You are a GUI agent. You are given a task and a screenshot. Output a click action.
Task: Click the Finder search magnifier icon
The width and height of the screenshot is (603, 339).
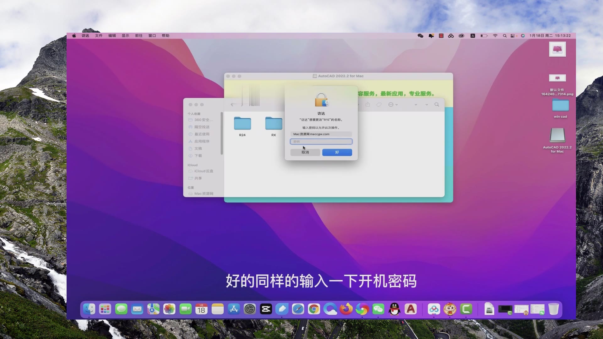[x=437, y=105]
